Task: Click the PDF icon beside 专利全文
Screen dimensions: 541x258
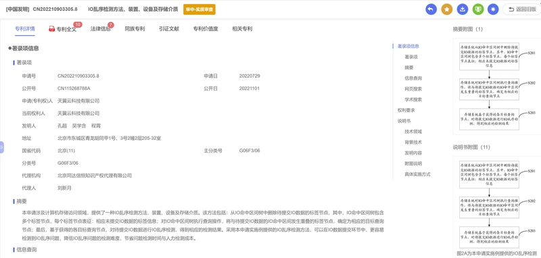Action: [x=52, y=29]
